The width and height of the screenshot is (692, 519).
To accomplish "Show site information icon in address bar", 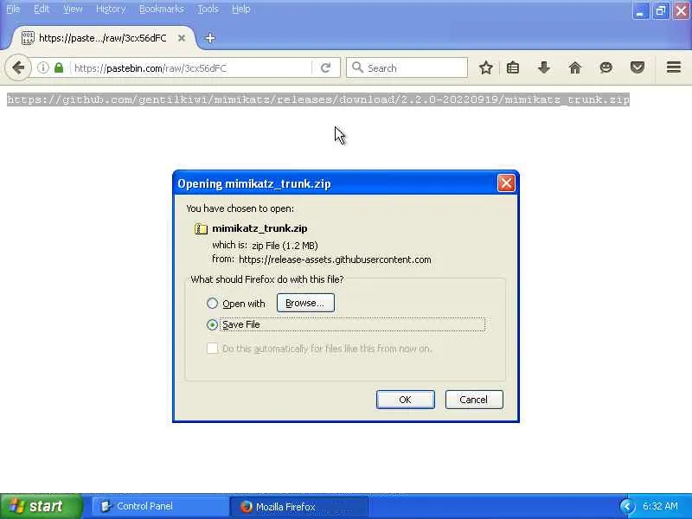I will (42, 68).
